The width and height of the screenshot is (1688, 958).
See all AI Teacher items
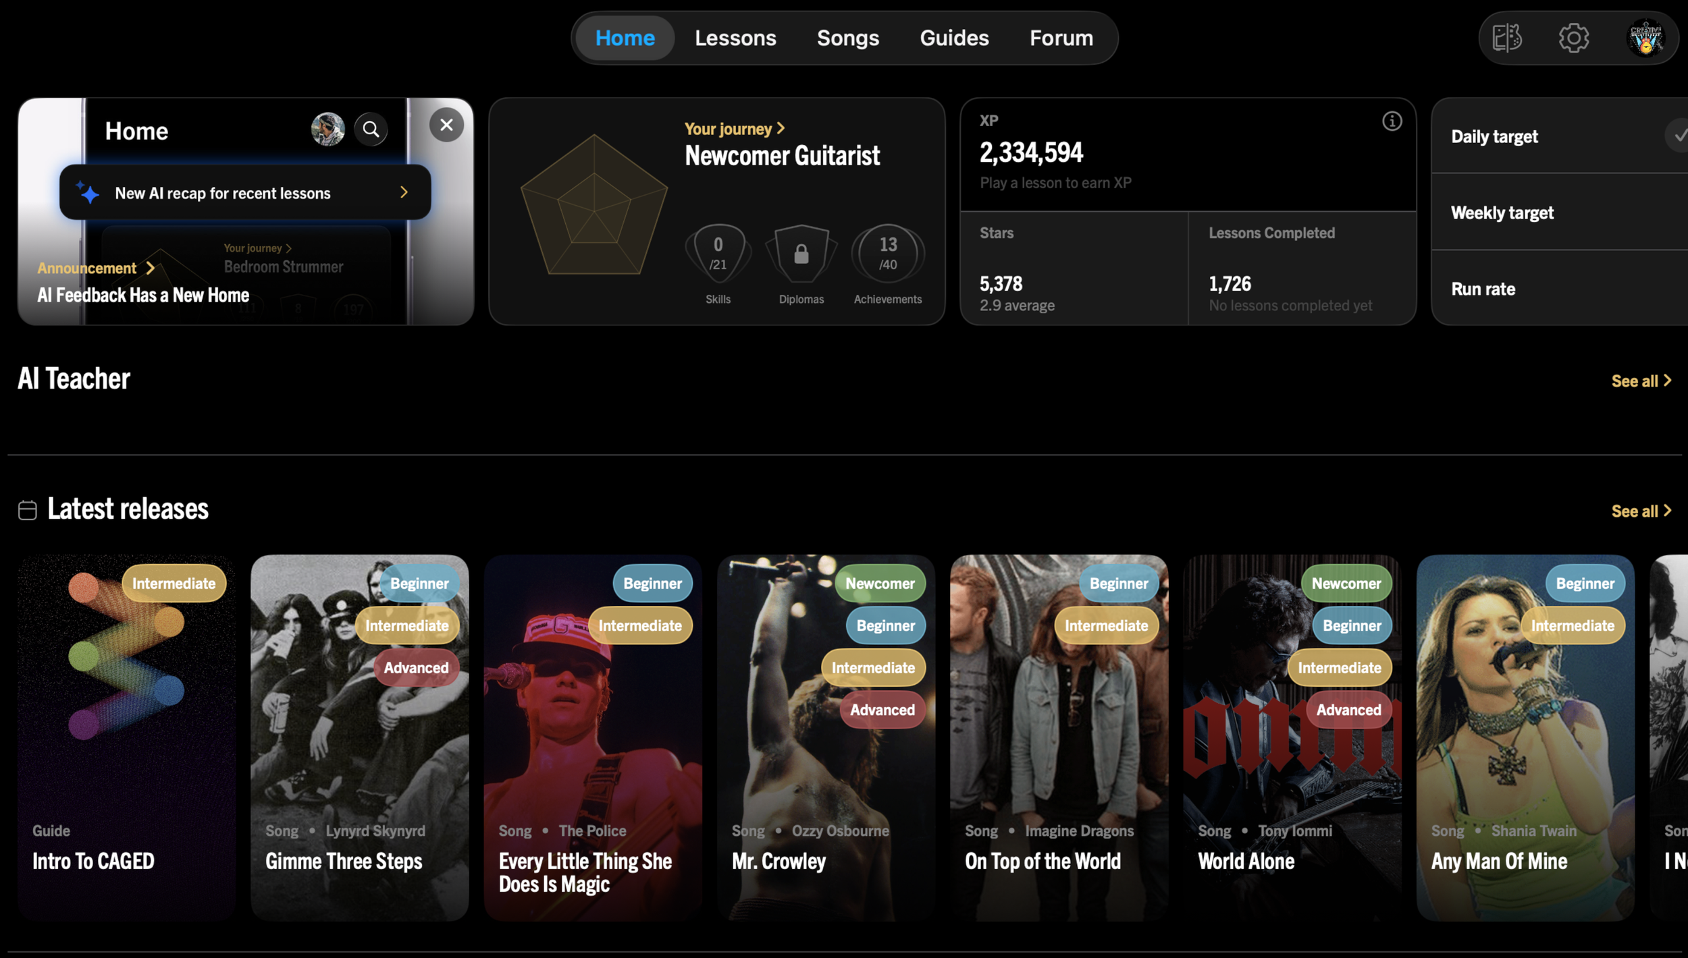[1641, 381]
